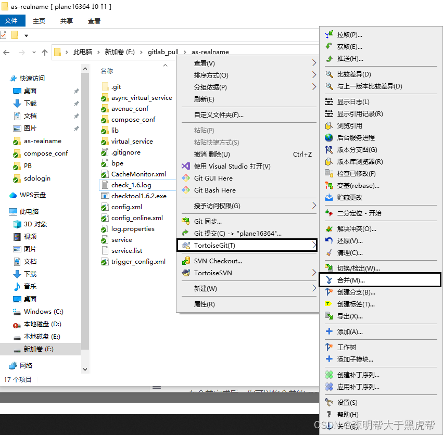443x435 pixels.
Task: Open Windows (C:) in navigation pane
Action: coord(44,312)
